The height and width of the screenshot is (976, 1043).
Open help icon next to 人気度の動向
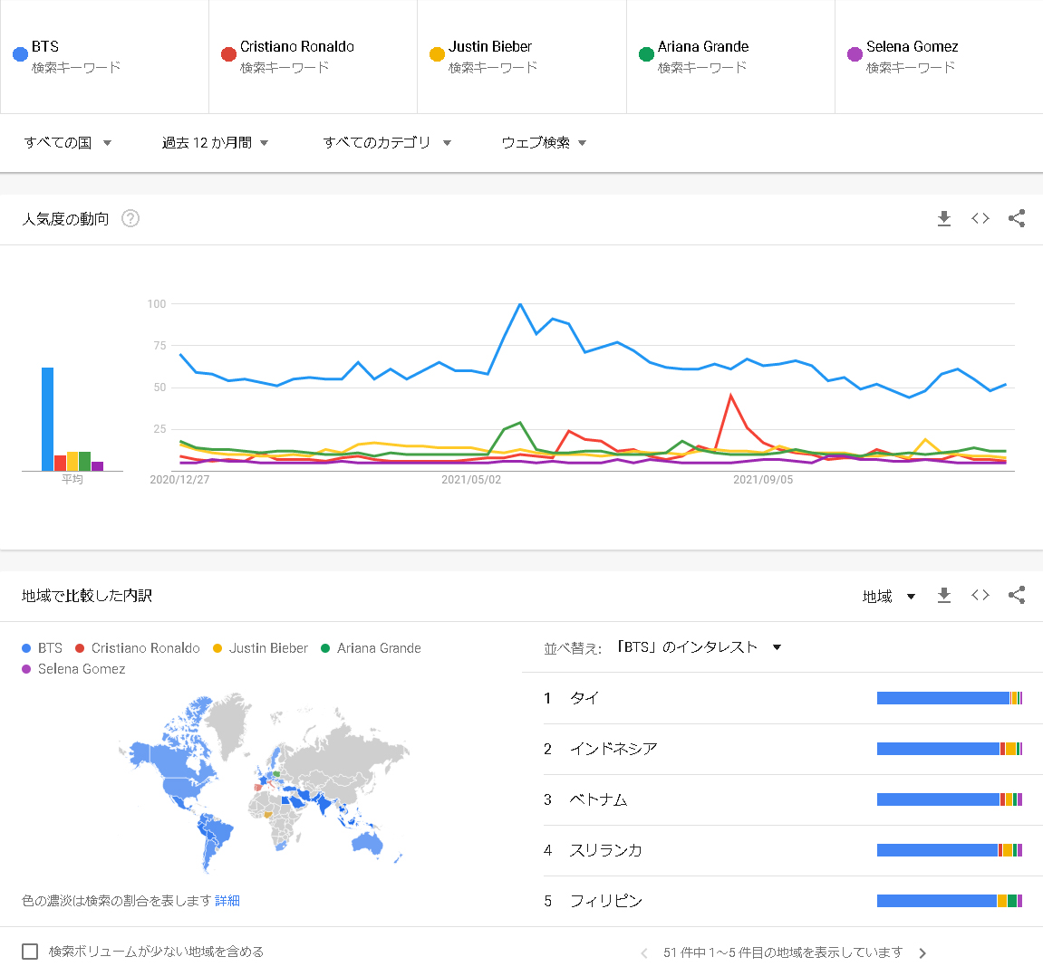pyautogui.click(x=130, y=218)
